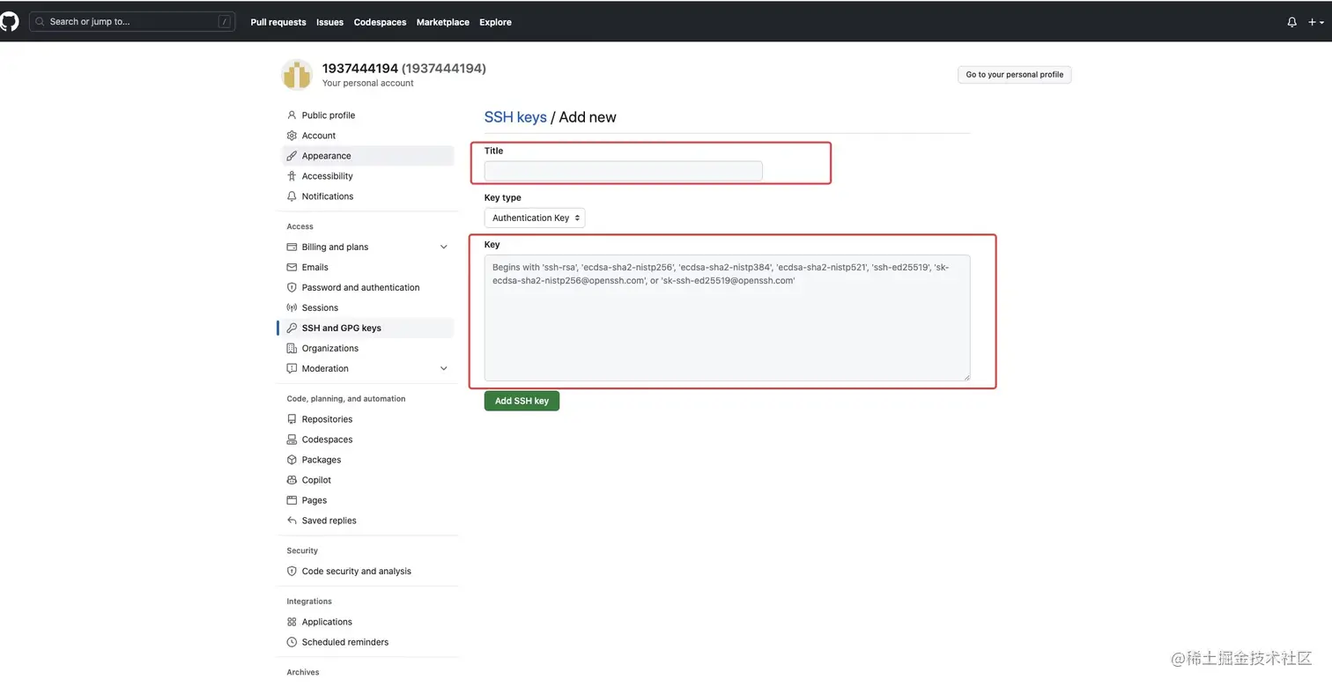Open notifications bell icon

pyautogui.click(x=1291, y=22)
